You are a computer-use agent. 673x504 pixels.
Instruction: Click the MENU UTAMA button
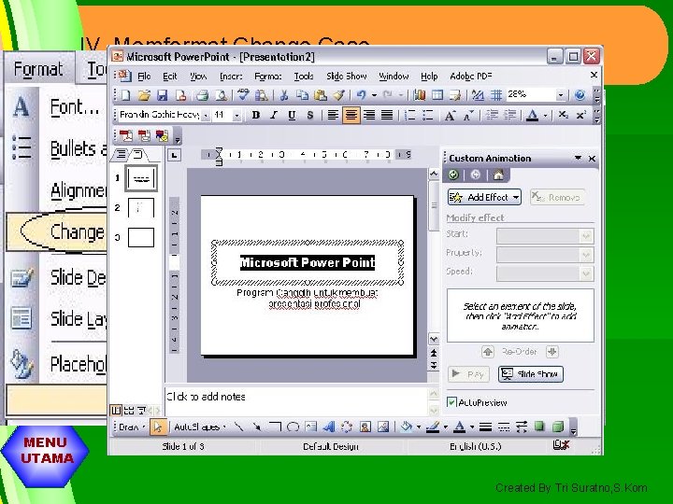[45, 455]
